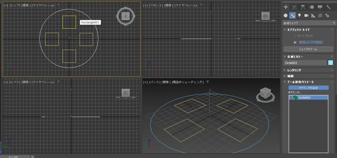
Task: Click the Circle003 object name field
Action: (305, 63)
